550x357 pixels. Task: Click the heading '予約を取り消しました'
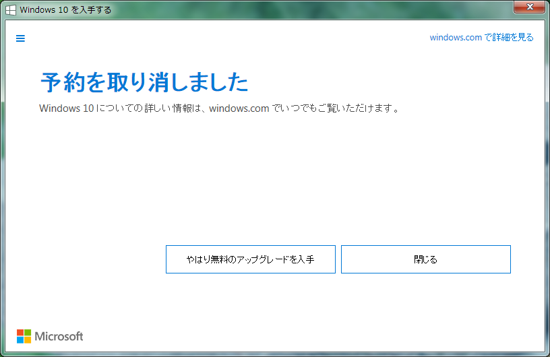144,82
